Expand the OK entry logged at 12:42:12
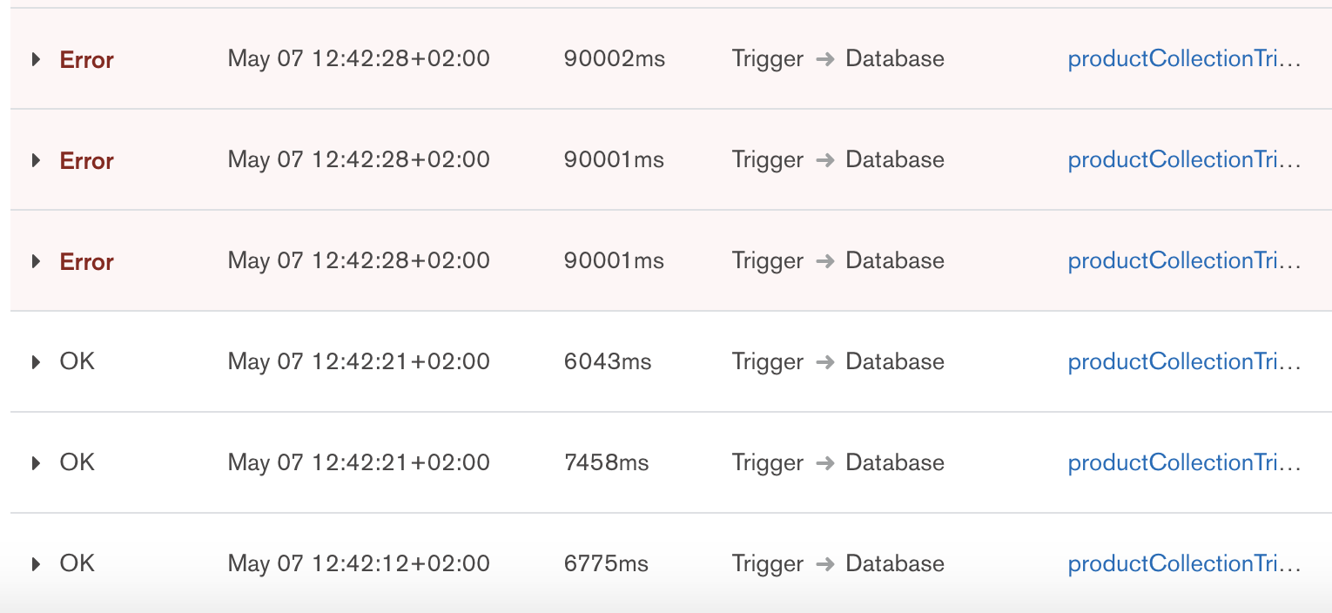The height and width of the screenshot is (613, 1332). pos(36,564)
